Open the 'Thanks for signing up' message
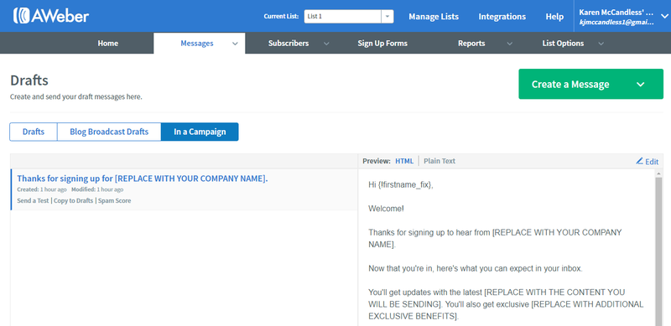This screenshot has height=326, width=671. tap(143, 179)
